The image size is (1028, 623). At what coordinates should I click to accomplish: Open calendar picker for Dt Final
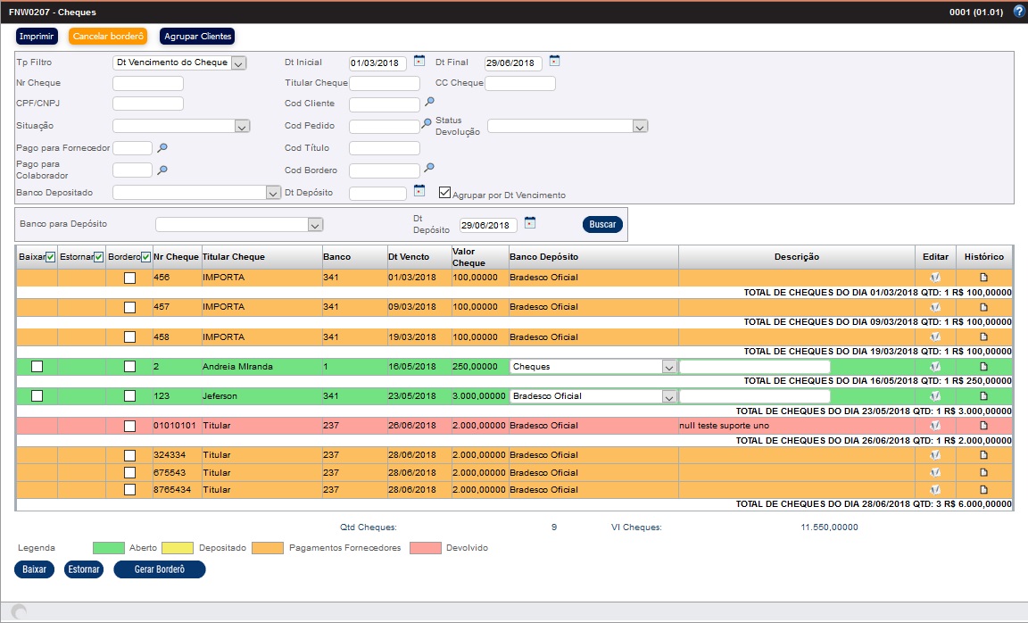(554, 62)
